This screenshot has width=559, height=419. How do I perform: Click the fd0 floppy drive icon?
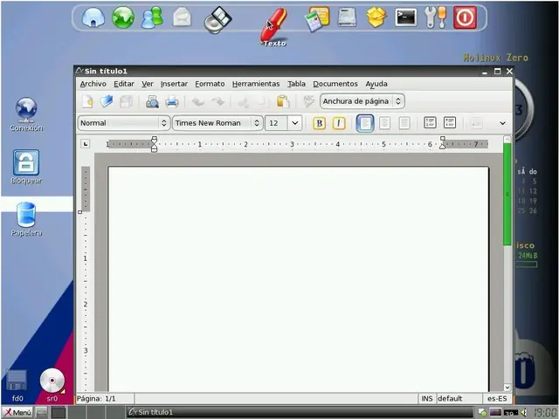click(x=17, y=386)
